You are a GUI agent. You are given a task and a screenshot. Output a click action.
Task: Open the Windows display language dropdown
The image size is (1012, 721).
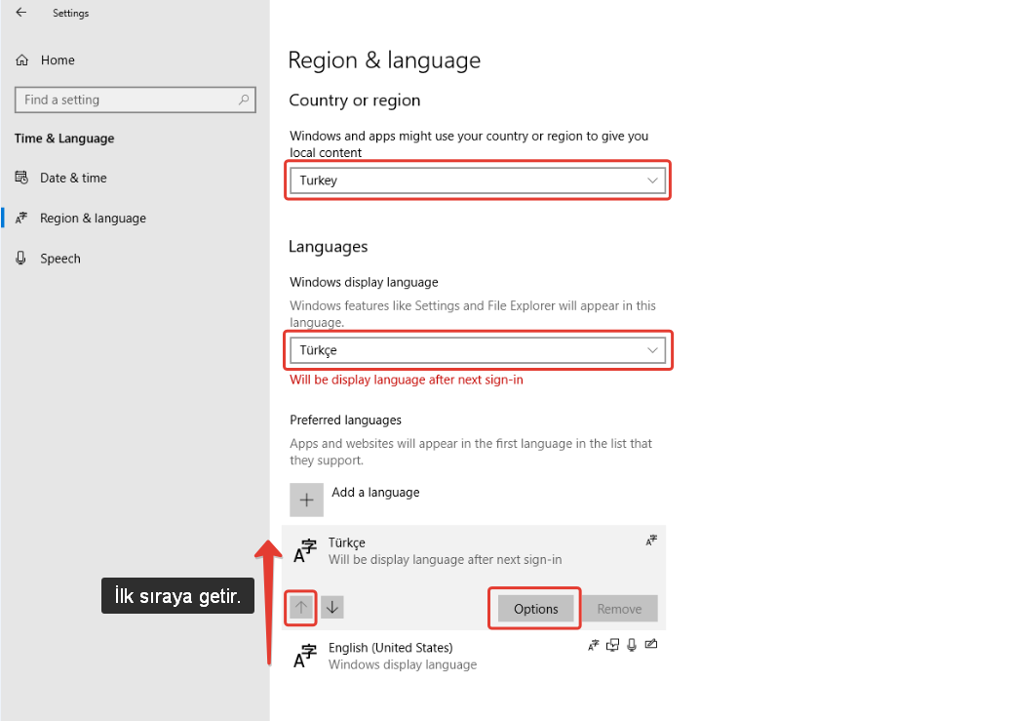pyautogui.click(x=478, y=350)
